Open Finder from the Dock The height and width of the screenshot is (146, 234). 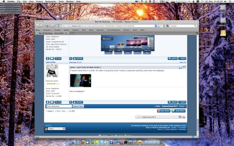pyautogui.click(x=73, y=142)
